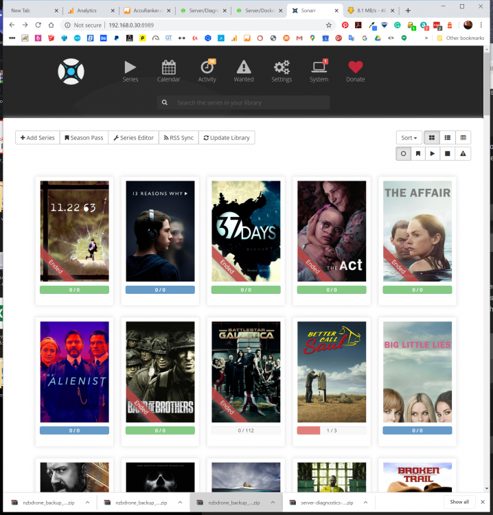
Task: Open the Broken Trail poster
Action: [417, 477]
